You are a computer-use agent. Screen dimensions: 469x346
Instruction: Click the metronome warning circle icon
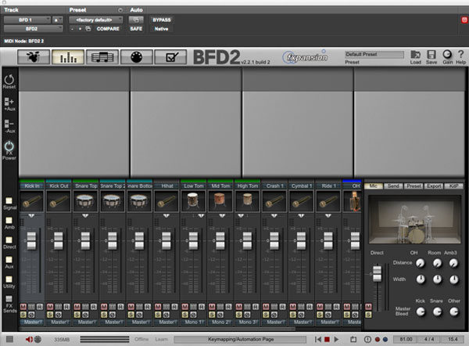pos(367,340)
